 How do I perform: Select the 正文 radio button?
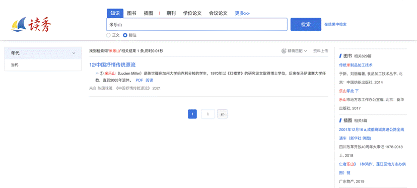[x=108, y=35]
